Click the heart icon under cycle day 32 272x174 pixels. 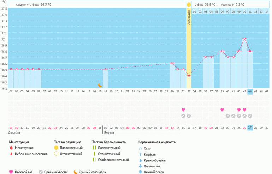pyautogui.click(x=183, y=110)
